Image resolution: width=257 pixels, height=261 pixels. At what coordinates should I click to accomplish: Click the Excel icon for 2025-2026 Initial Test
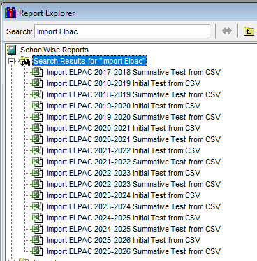(37, 240)
